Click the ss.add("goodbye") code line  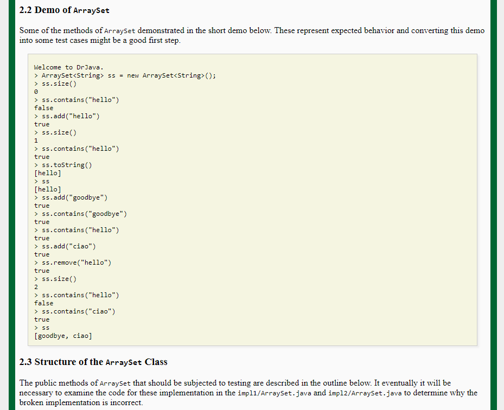click(x=71, y=197)
